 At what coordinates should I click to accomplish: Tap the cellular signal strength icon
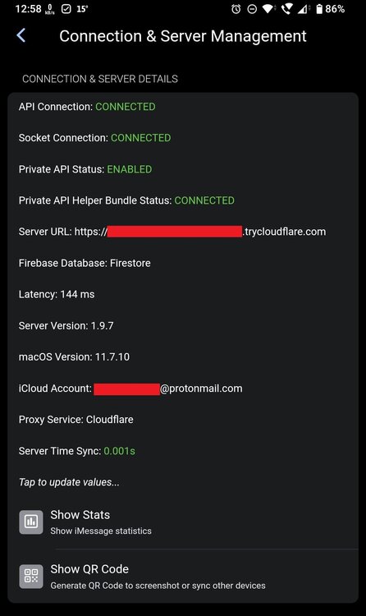click(x=304, y=9)
